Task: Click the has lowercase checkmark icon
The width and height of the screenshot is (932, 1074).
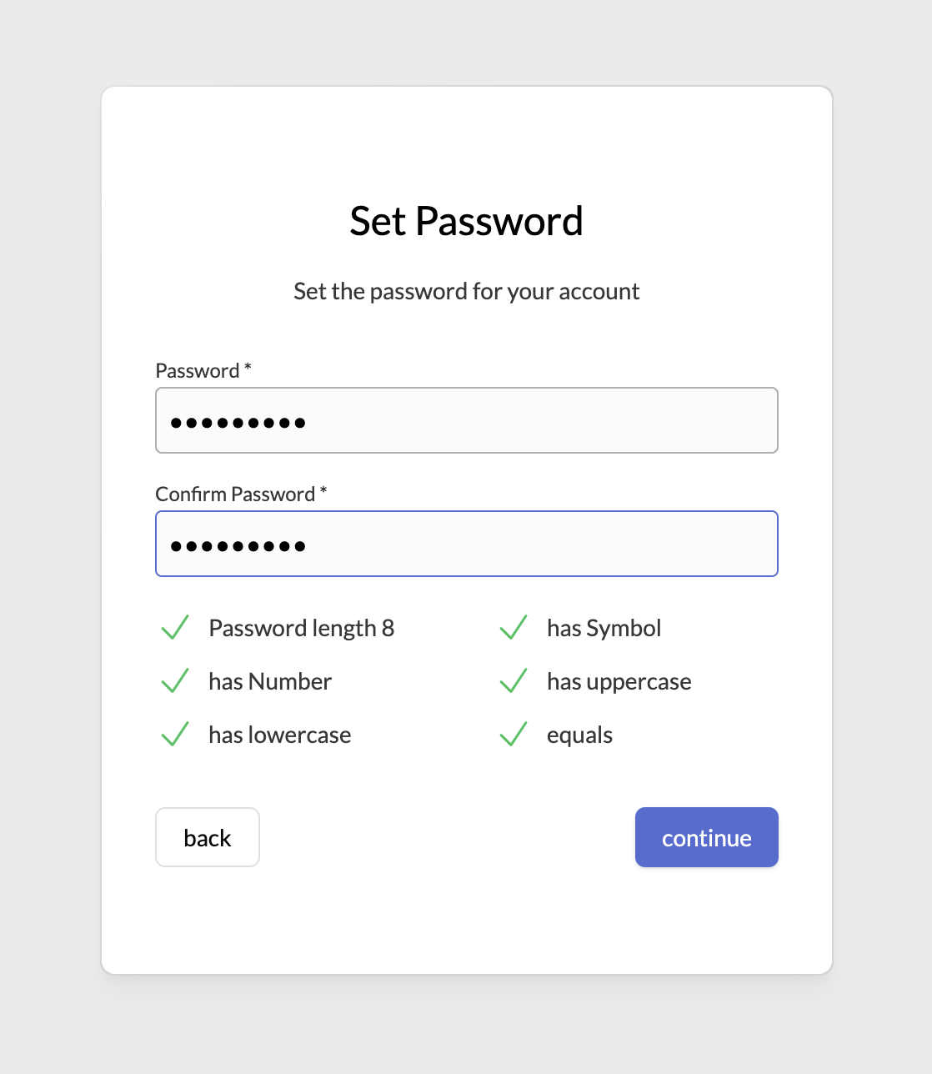Action: [x=175, y=735]
